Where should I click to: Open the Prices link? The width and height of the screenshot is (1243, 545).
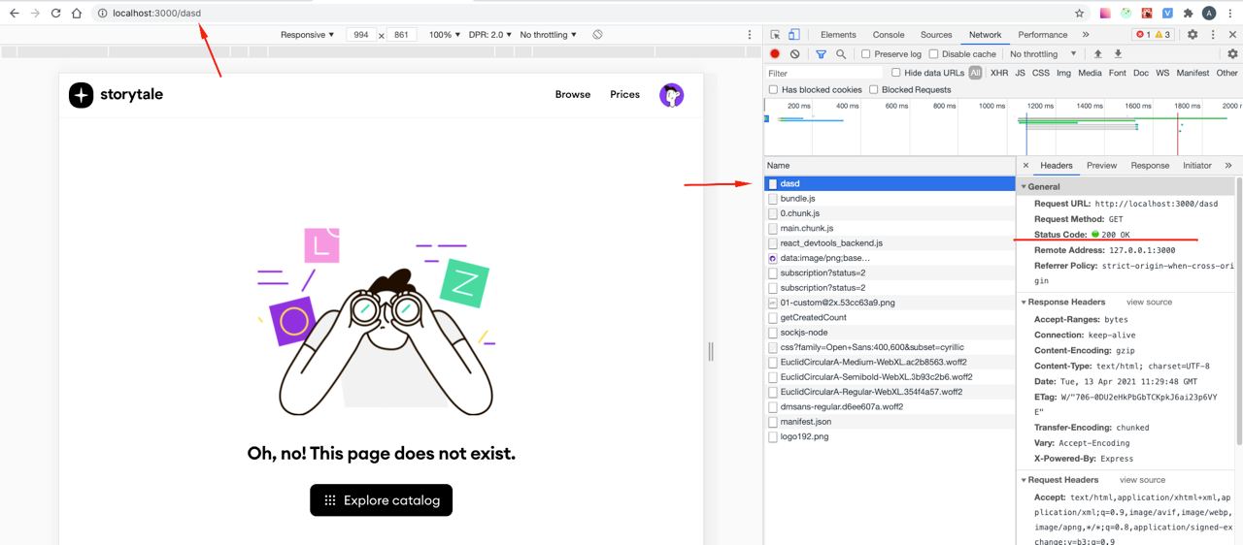624,95
